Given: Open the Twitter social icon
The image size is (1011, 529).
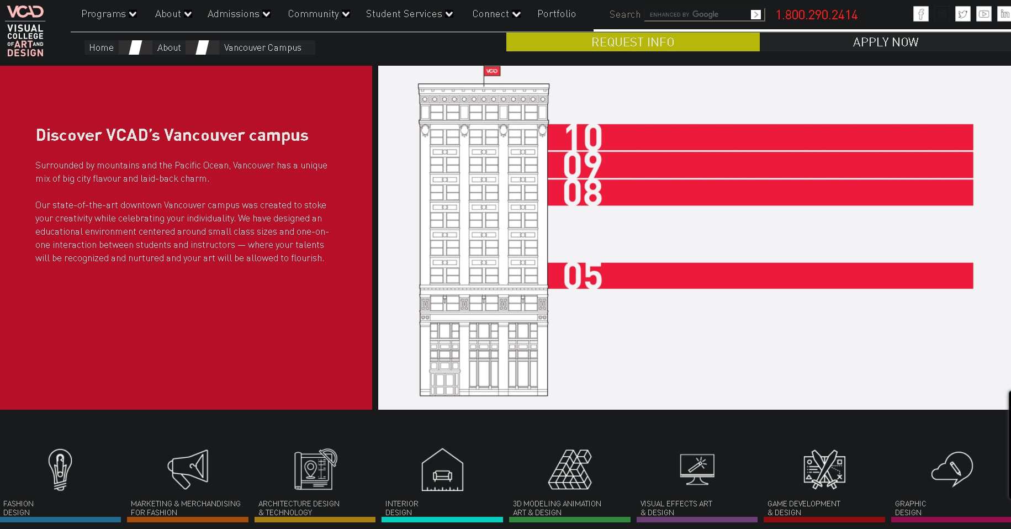Looking at the screenshot, I should click(962, 14).
